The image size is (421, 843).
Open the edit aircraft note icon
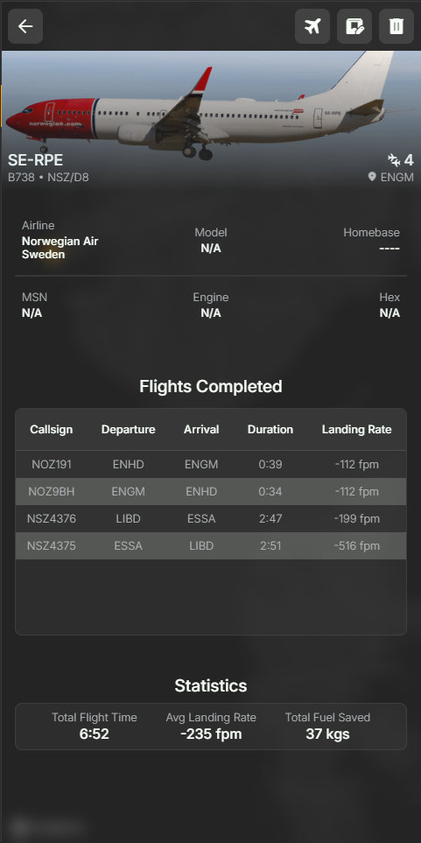pos(354,26)
